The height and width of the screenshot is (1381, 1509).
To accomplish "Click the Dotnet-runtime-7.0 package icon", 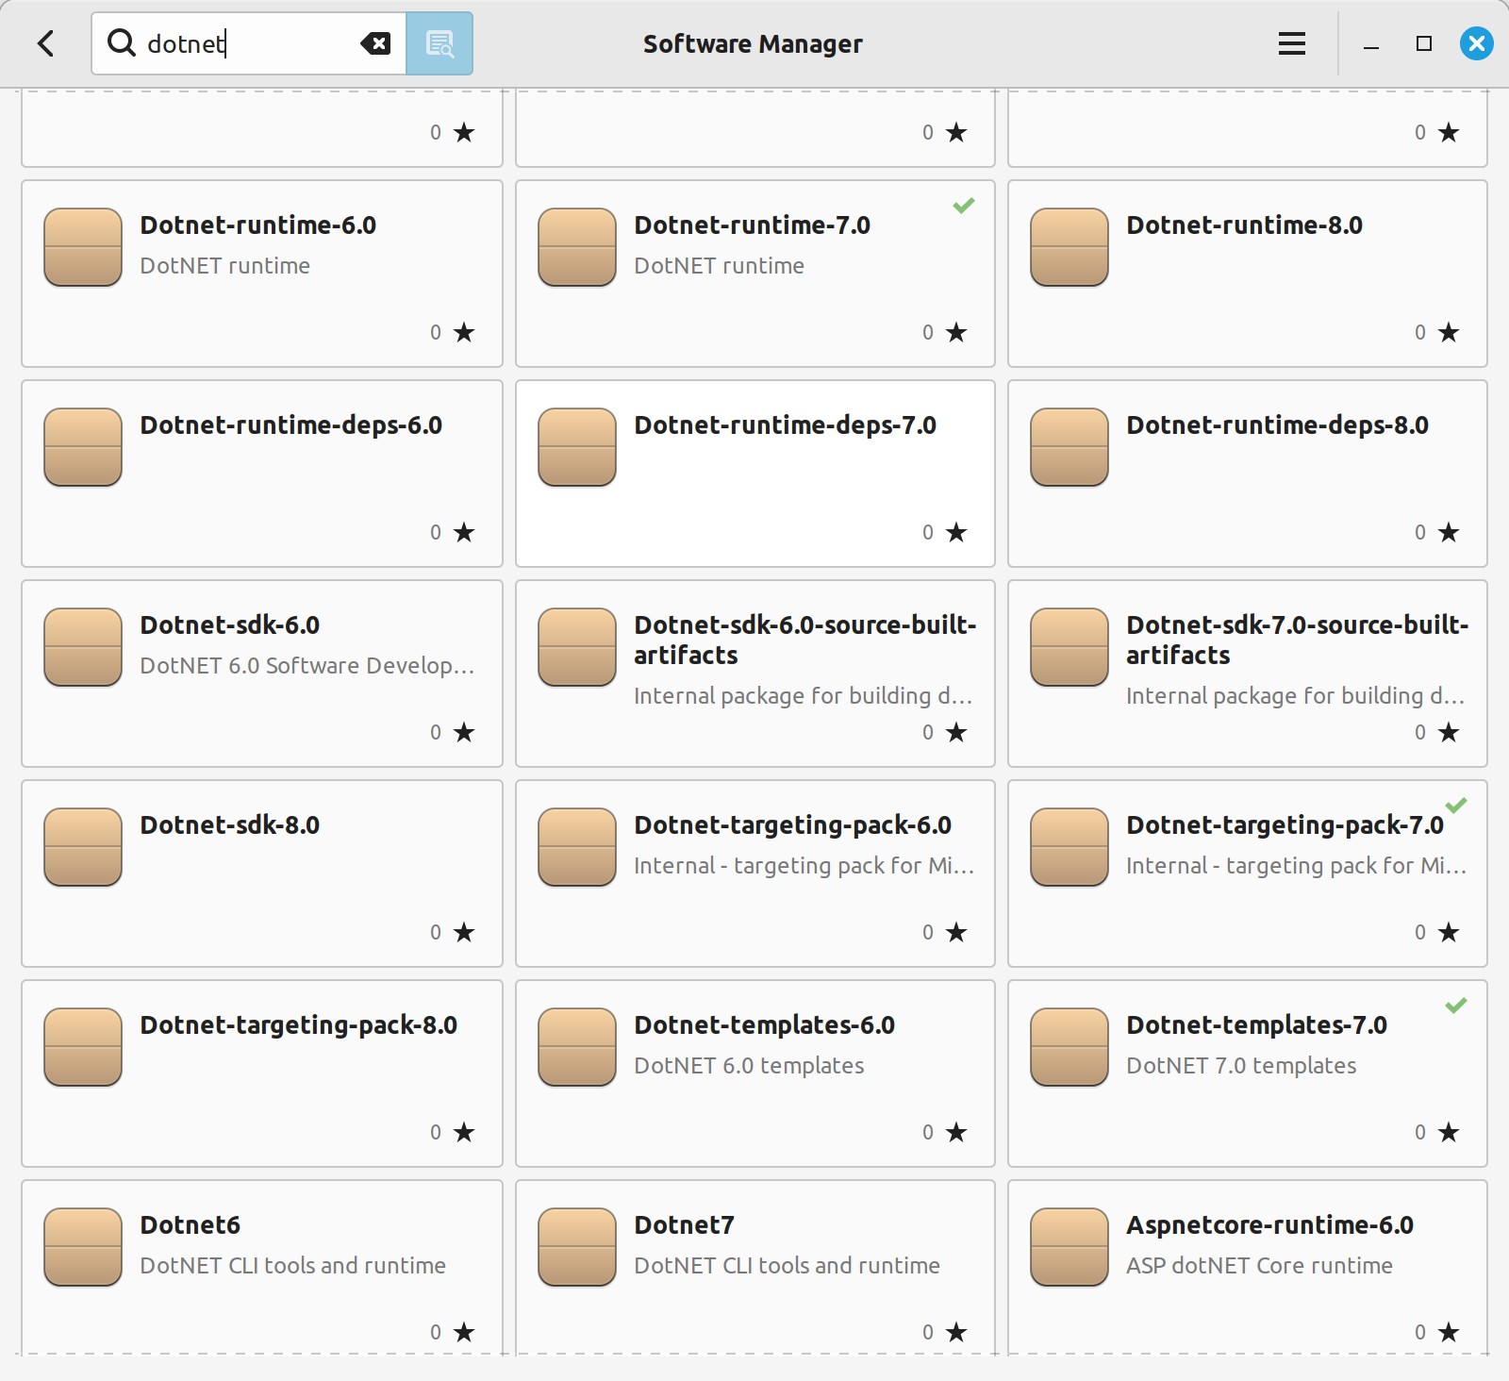I will (x=577, y=247).
